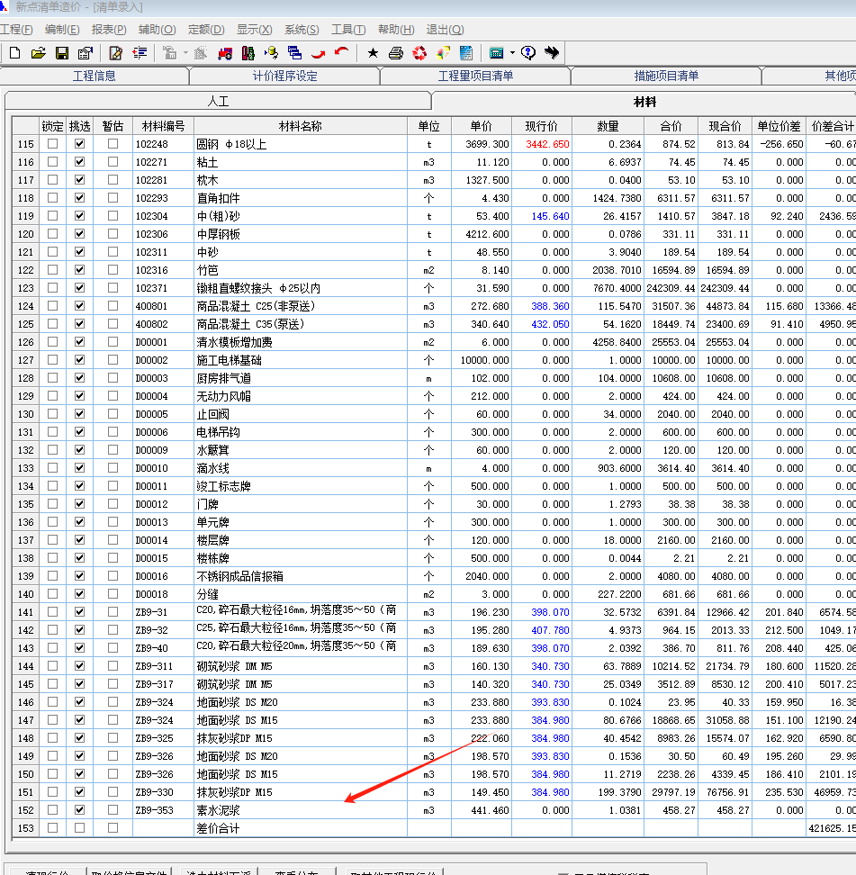Click the 单位价差 column header
Viewport: 856px width, 875px height.
tap(779, 126)
